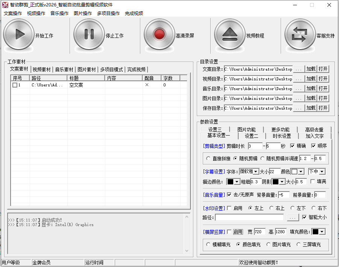Select the 三屏填充 fill option
Image resolution: width=339 pixels, height=267 pixels.
click(299, 244)
